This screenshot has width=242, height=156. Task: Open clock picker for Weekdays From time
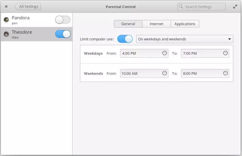(x=164, y=53)
